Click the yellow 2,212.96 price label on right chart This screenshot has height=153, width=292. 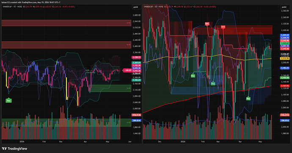[x=285, y=58]
